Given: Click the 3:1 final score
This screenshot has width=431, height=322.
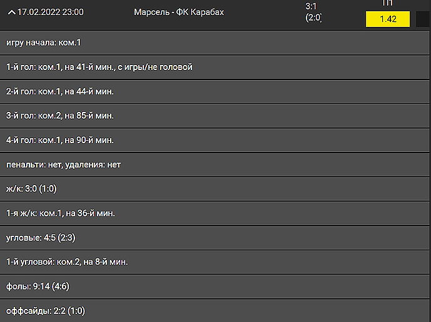Looking at the screenshot, I should click(x=312, y=6).
